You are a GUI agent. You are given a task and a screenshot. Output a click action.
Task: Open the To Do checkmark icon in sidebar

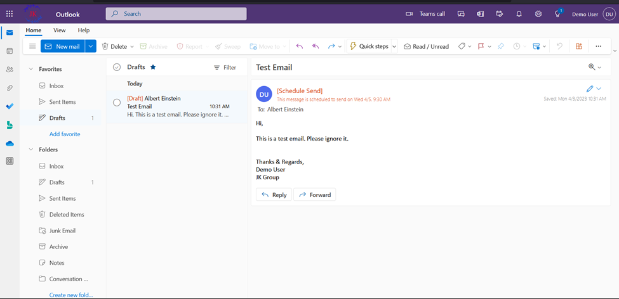(10, 106)
